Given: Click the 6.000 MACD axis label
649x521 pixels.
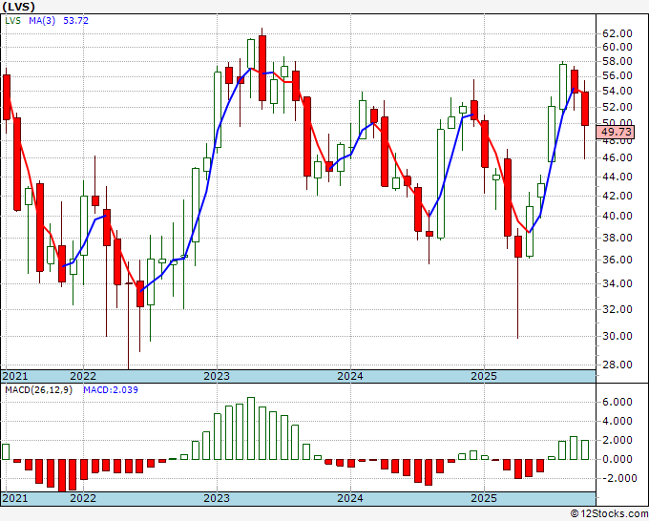Looking at the screenshot, I should pyautogui.click(x=618, y=403).
